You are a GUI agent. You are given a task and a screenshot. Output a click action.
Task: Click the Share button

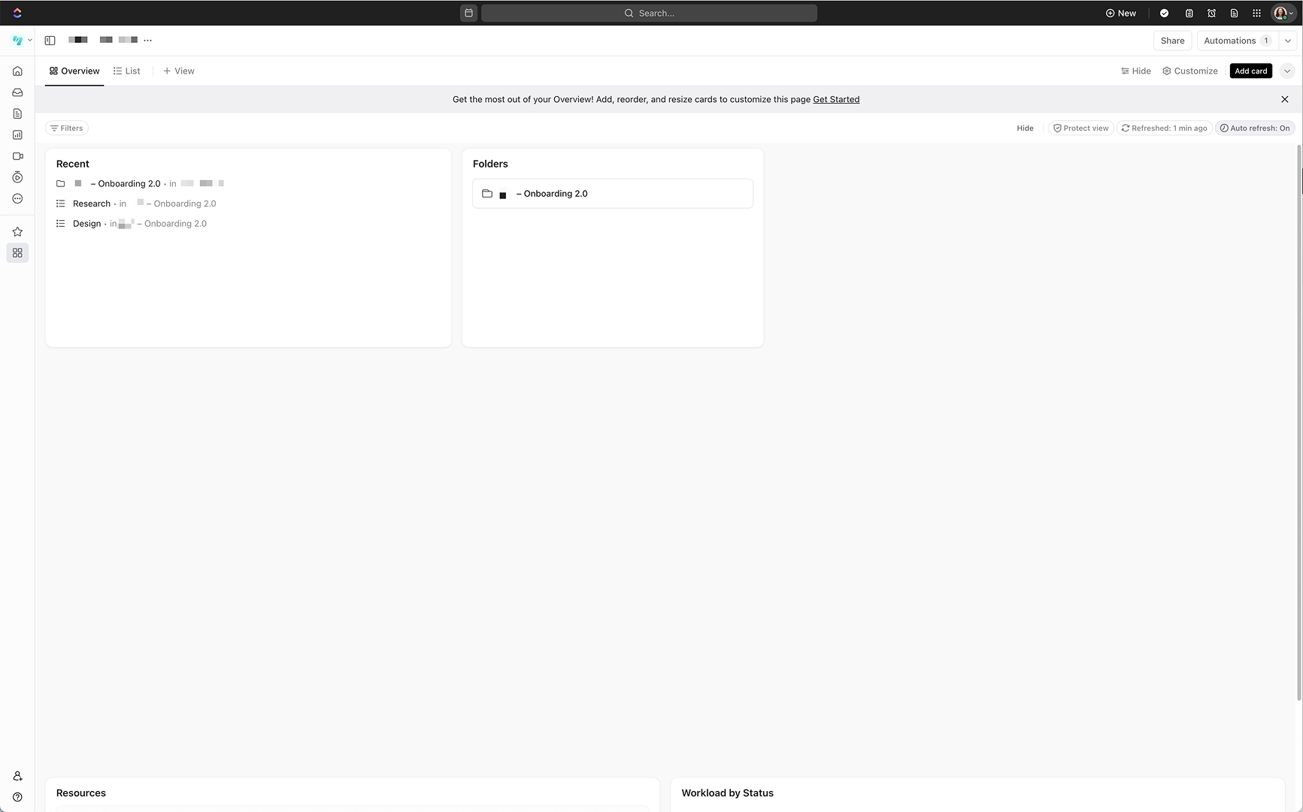click(1172, 41)
